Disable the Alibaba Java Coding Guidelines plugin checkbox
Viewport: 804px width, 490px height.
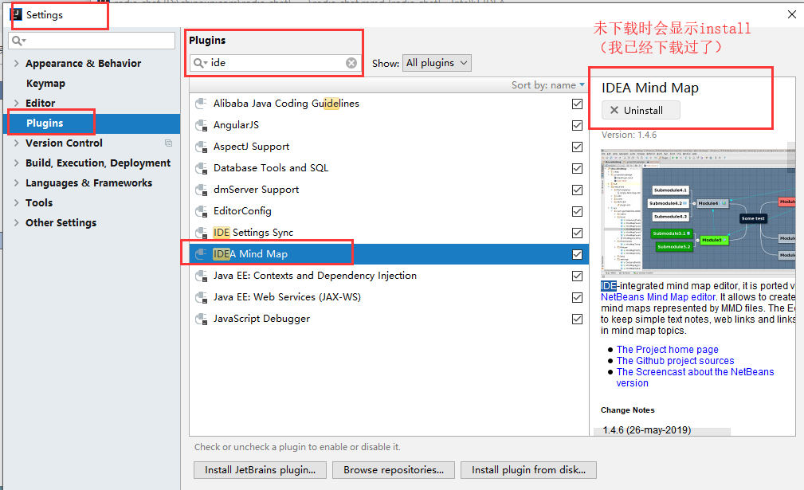click(x=578, y=104)
